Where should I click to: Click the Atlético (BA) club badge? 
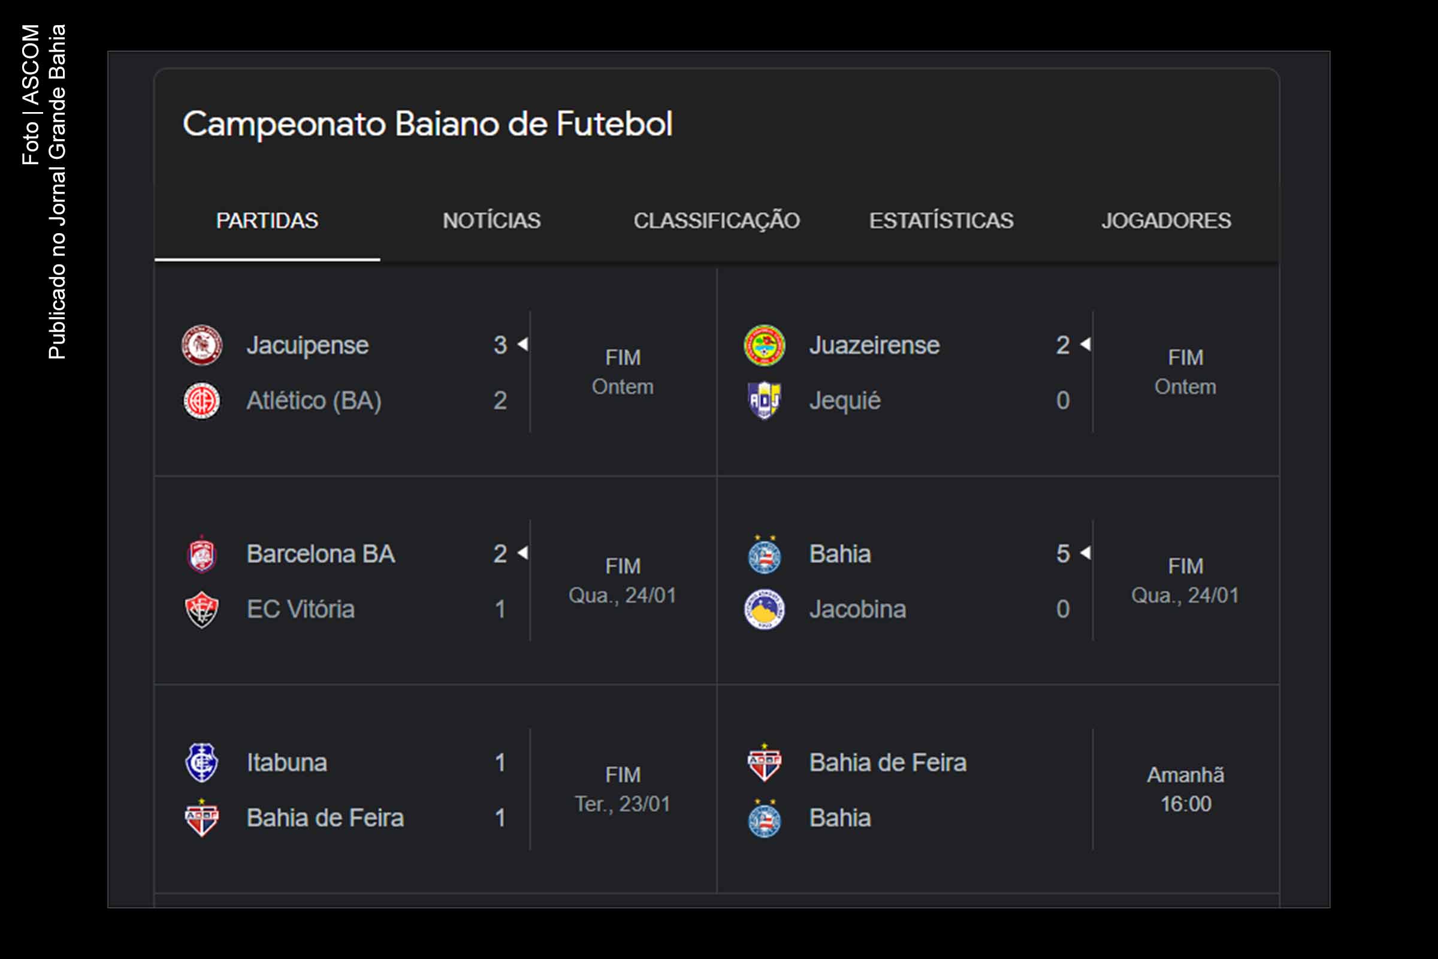tap(202, 402)
